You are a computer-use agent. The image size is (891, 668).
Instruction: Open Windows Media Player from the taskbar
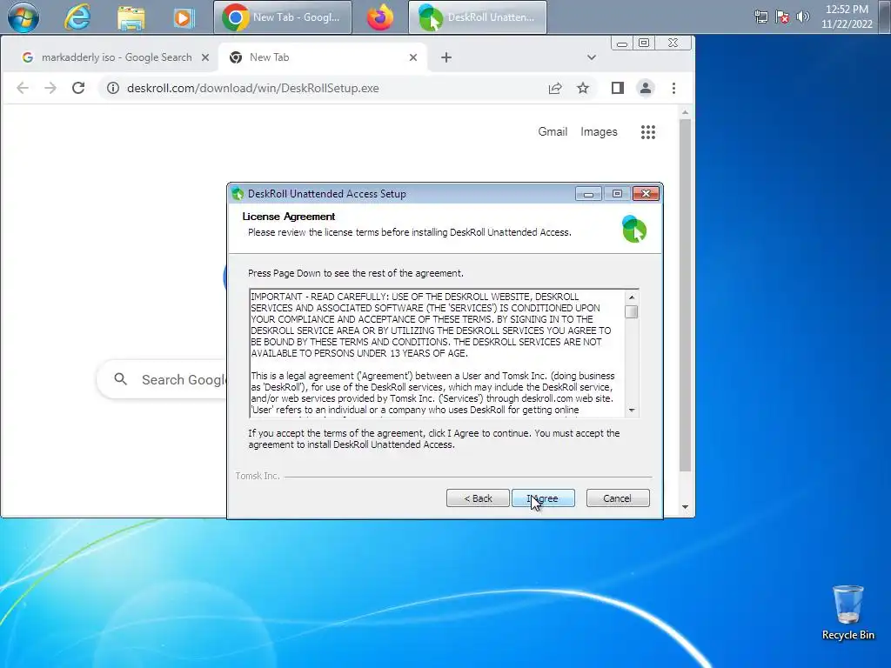click(x=183, y=17)
